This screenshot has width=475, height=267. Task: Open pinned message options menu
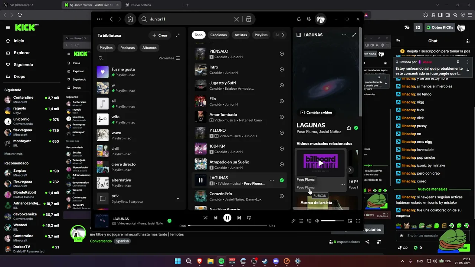[468, 62]
